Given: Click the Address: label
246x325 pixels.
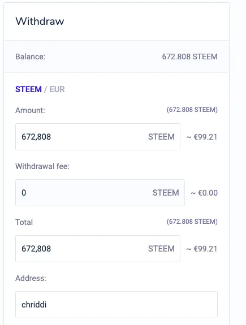Looking at the screenshot, I should click(x=31, y=278).
